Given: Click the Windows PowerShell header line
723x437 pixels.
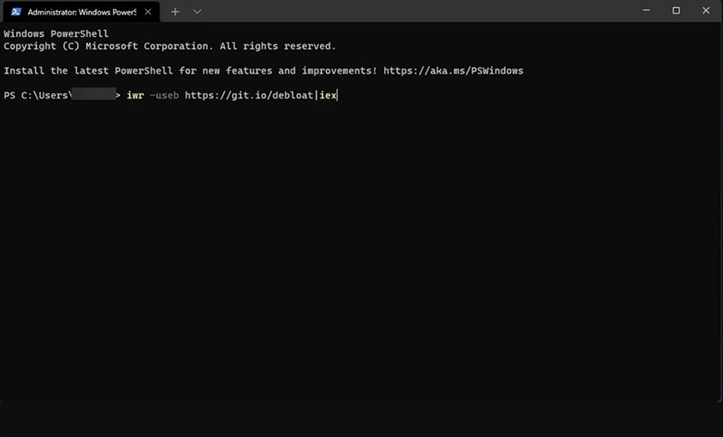Looking at the screenshot, I should pyautogui.click(x=56, y=33).
